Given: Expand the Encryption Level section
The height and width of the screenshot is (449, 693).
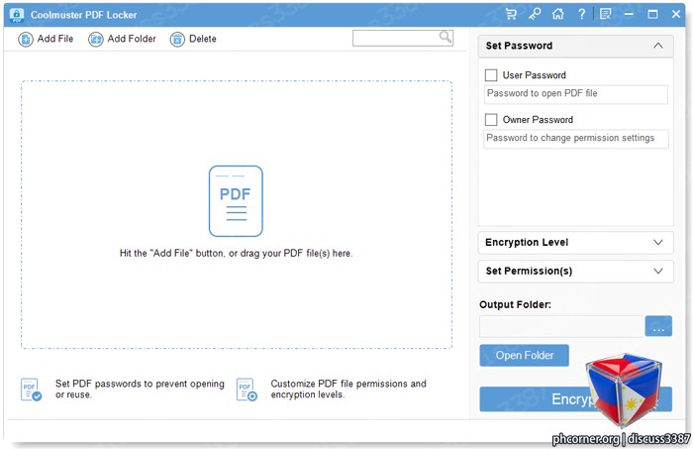Looking at the screenshot, I should point(575,243).
